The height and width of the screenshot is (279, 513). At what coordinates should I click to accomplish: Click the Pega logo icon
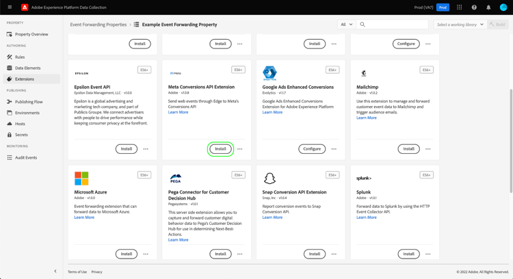tap(176, 178)
